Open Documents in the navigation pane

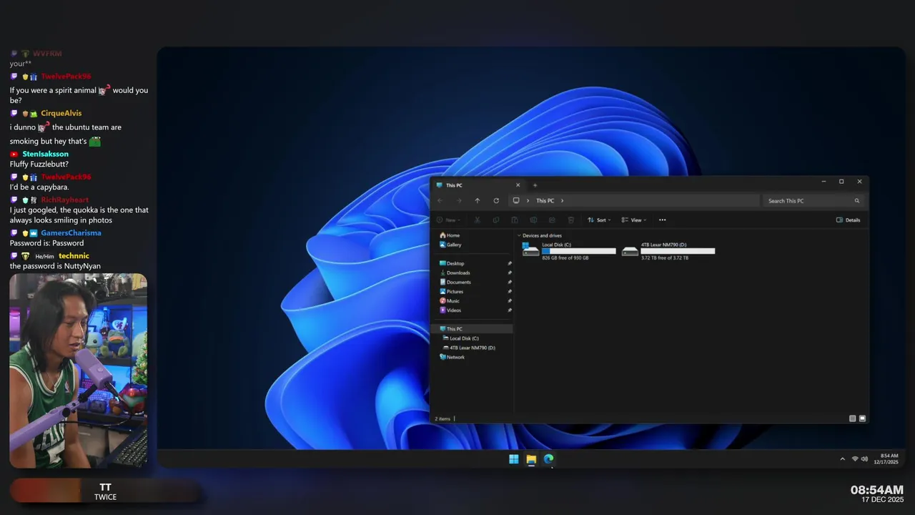pyautogui.click(x=455, y=282)
